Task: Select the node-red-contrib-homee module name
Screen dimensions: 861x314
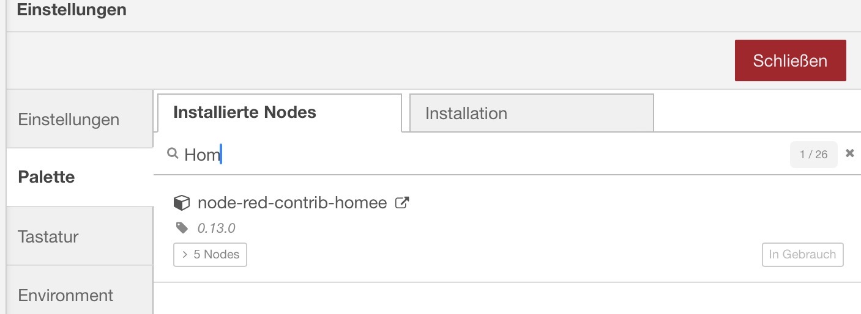Action: click(x=292, y=203)
